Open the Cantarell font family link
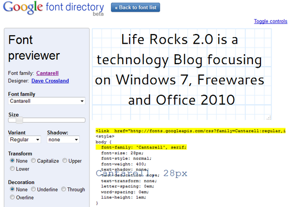The height and width of the screenshot is (207, 289). [47, 73]
